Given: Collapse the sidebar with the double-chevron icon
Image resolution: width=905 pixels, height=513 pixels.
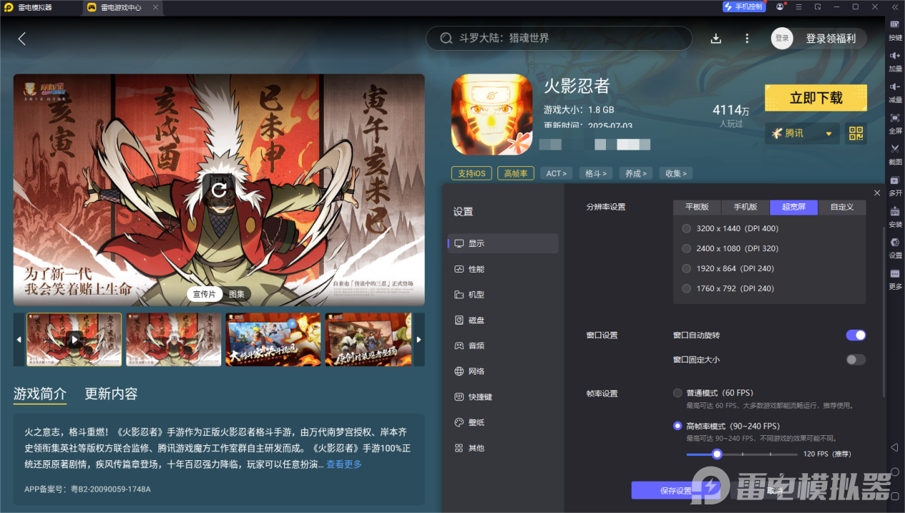Looking at the screenshot, I should click(x=895, y=7).
